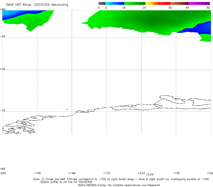Click the "18" label under the color bar
Image resolution: width=213 pixels, height=187 pixels.
pyautogui.click(x=124, y=7)
